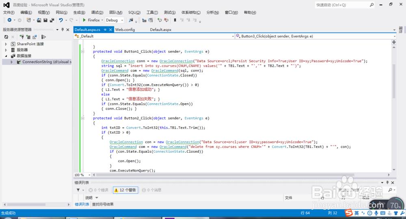Viewport: 406px width, 219px height.
Task: Undo the last edit with the blue arrow
Action: click(61, 20)
